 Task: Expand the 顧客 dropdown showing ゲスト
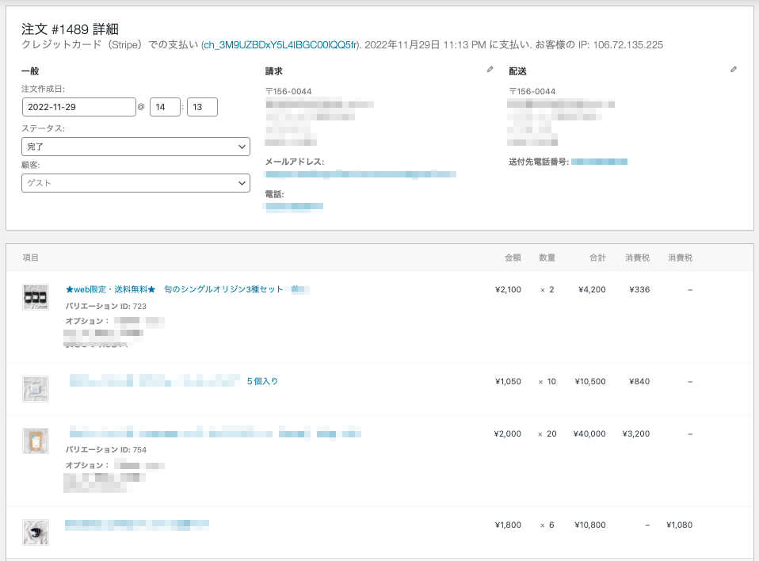[x=135, y=183]
